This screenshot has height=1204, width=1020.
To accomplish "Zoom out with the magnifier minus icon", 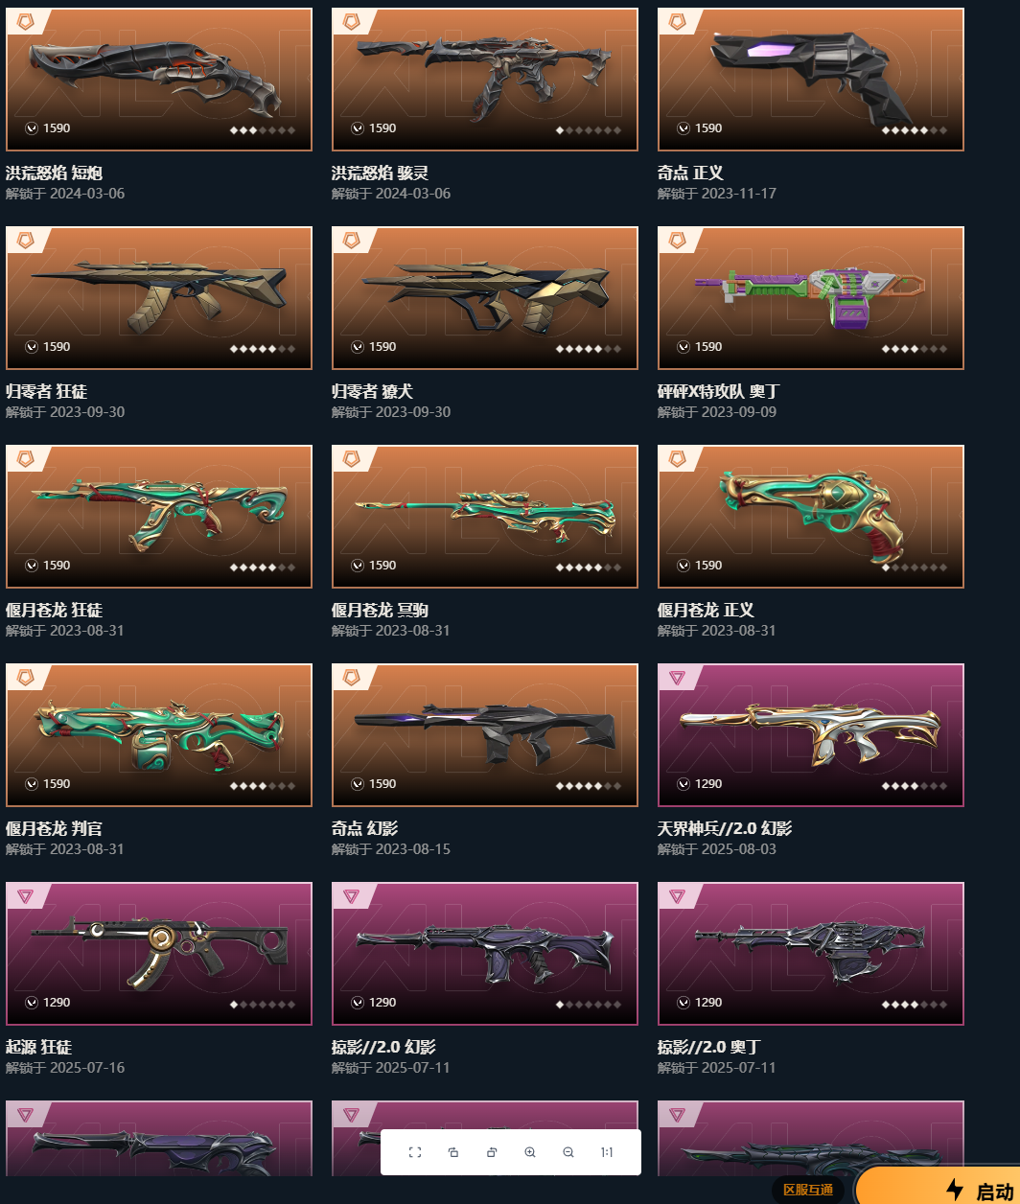I will click(568, 1152).
